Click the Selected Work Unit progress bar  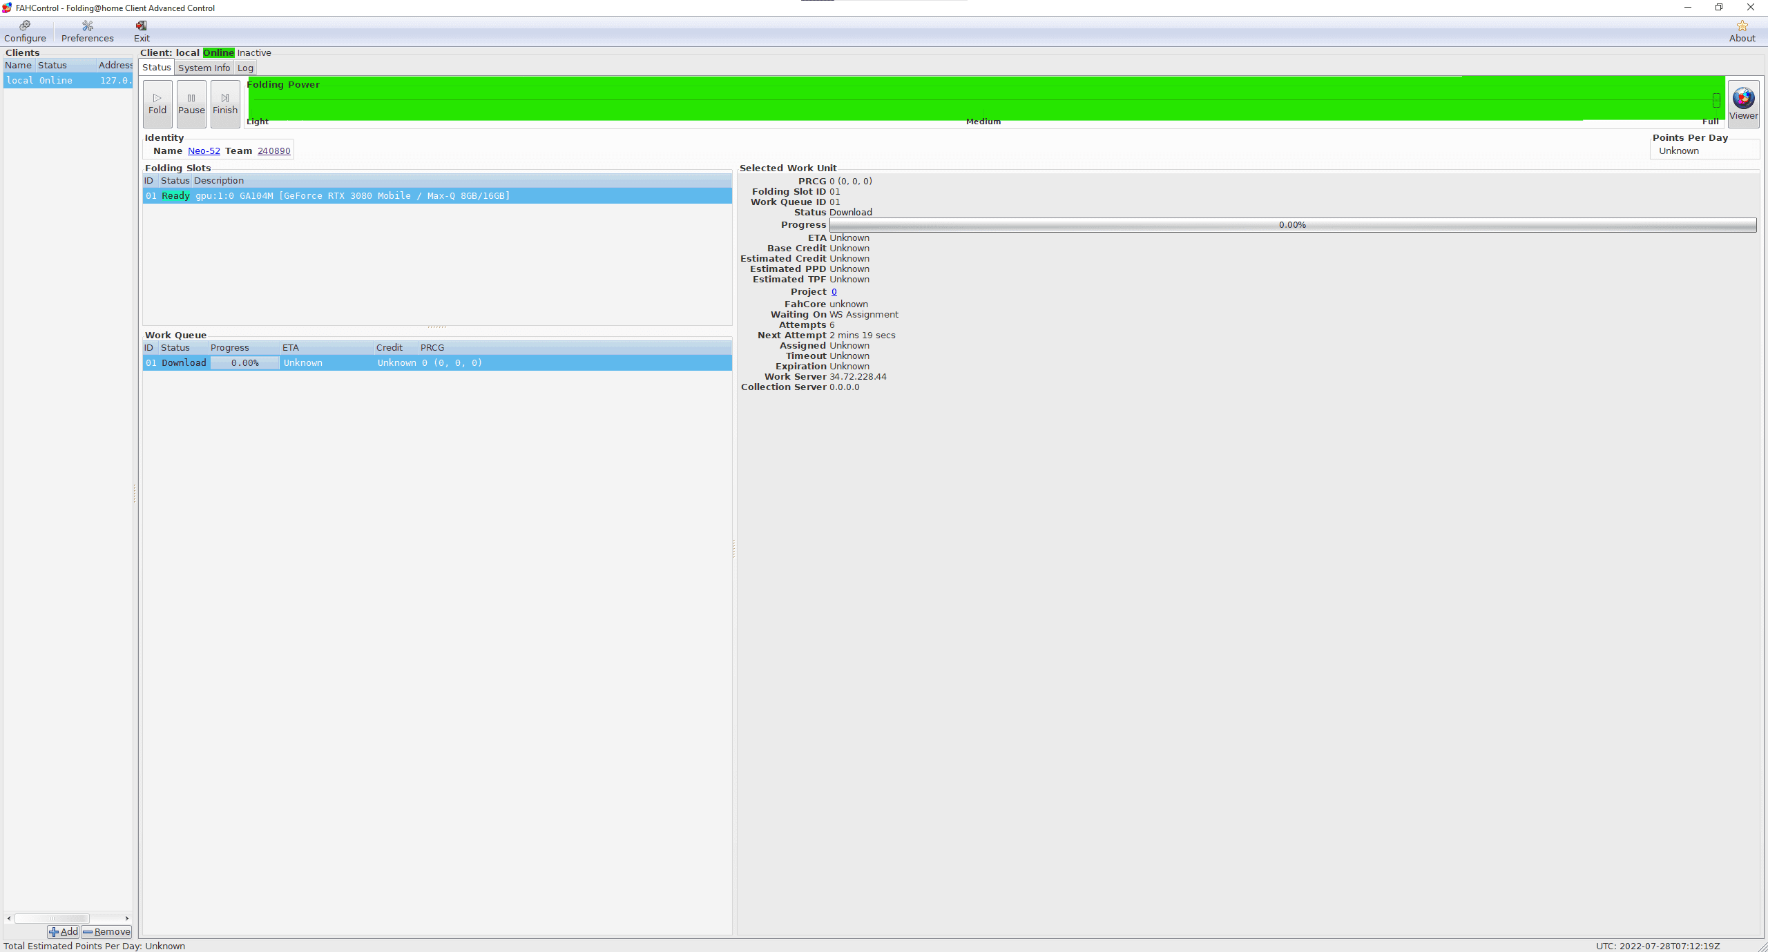pos(1292,225)
